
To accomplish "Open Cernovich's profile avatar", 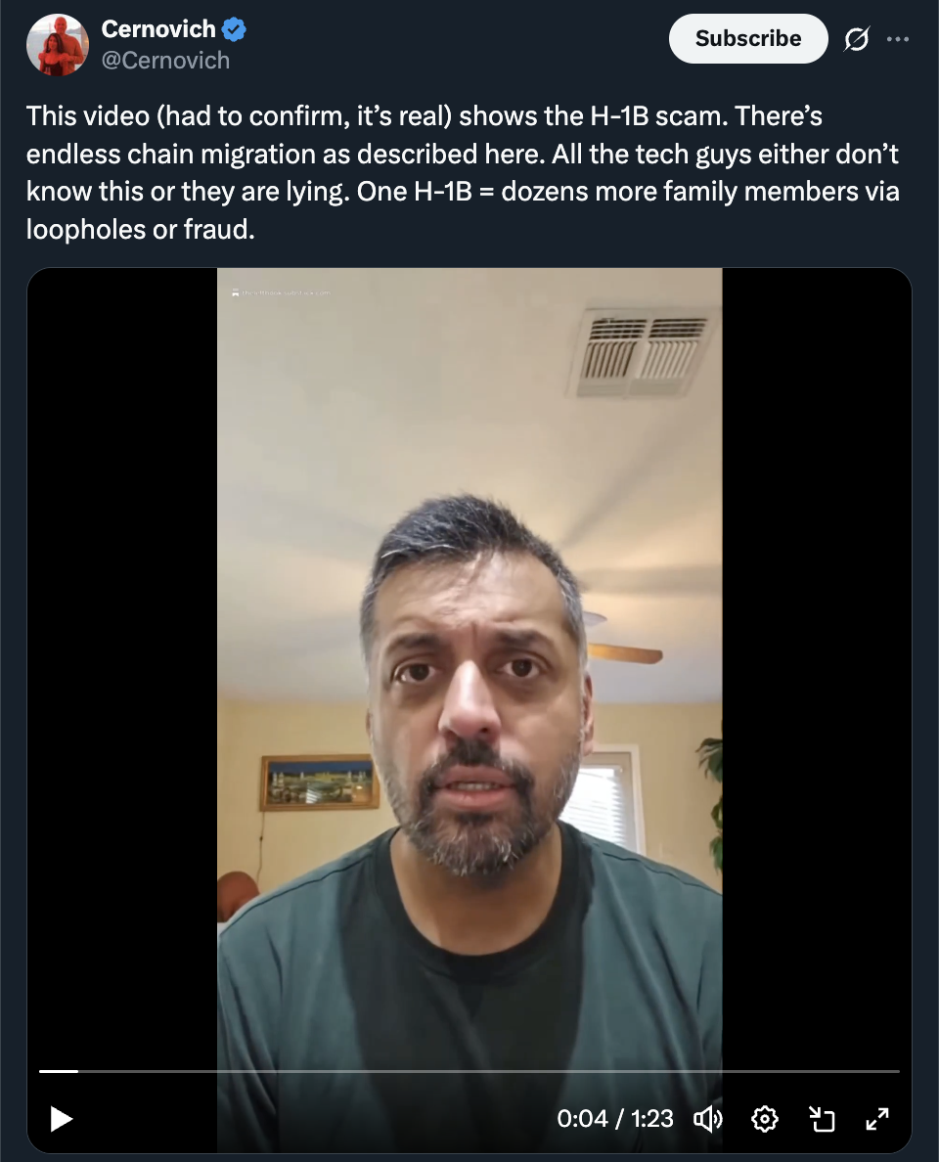I will pos(58,44).
